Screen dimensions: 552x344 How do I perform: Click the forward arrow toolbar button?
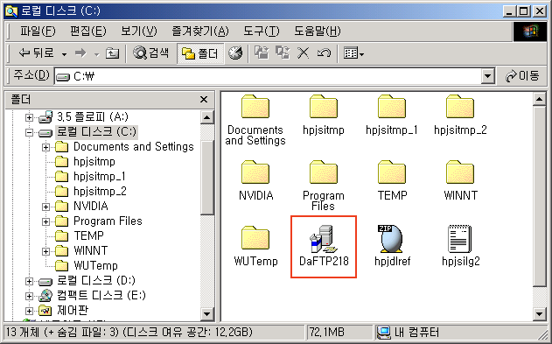pyautogui.click(x=81, y=53)
